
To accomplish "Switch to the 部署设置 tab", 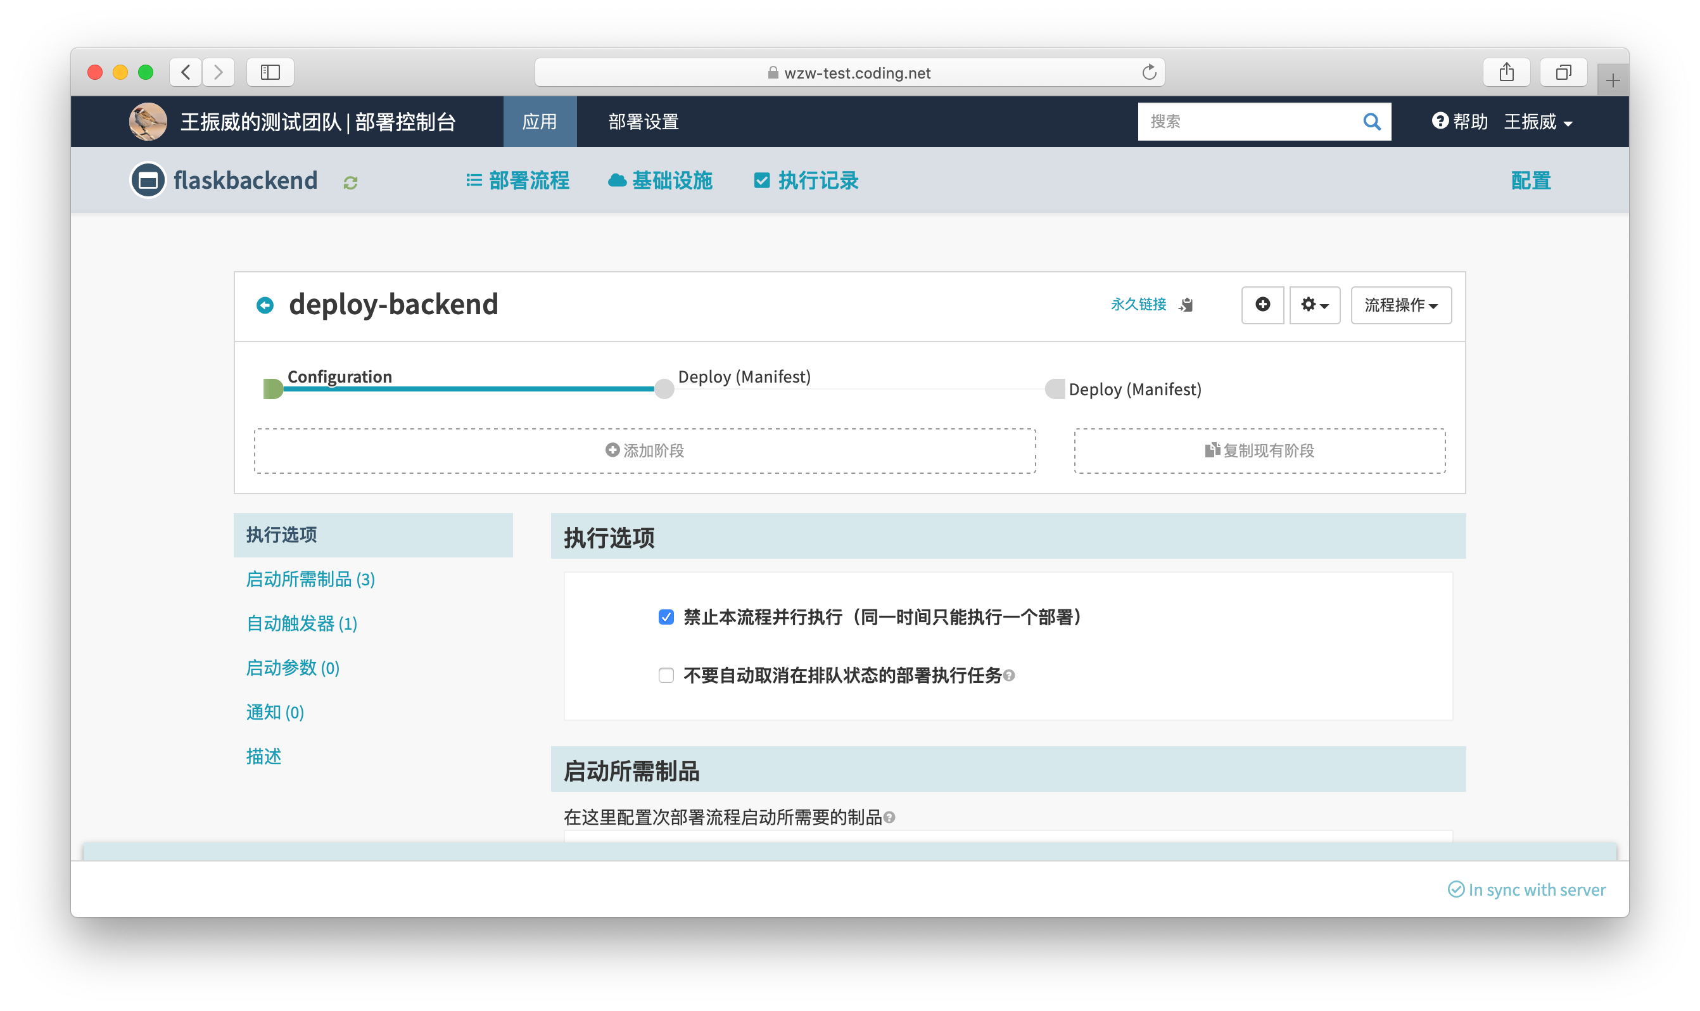I will point(643,122).
